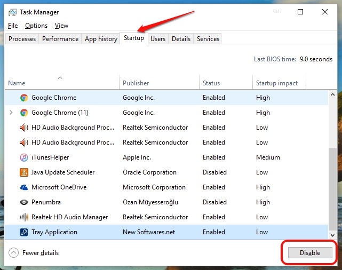This screenshot has height=270, width=342.
Task: Click the Microsoft OneDrive cloud icon
Action: [24, 187]
